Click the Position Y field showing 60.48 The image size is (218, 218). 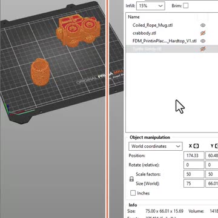point(212,156)
